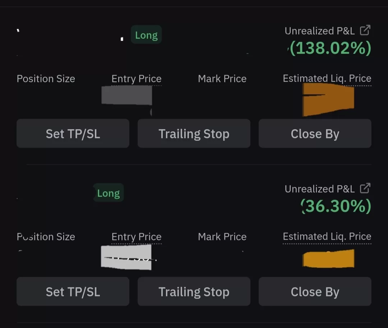Tap Mark Price label in second position

(x=222, y=237)
